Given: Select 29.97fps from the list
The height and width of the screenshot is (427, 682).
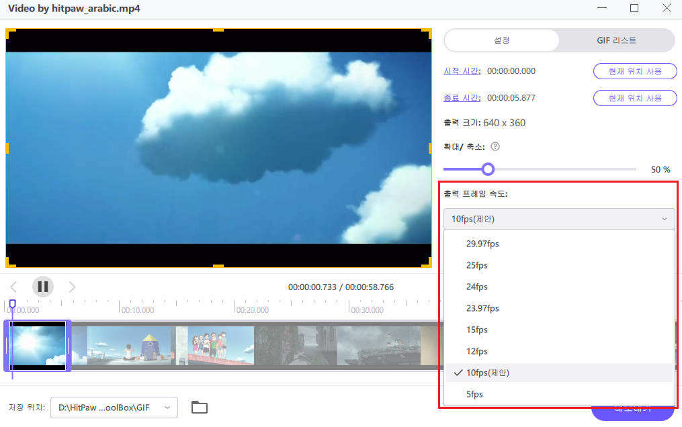Looking at the screenshot, I should point(559,244).
